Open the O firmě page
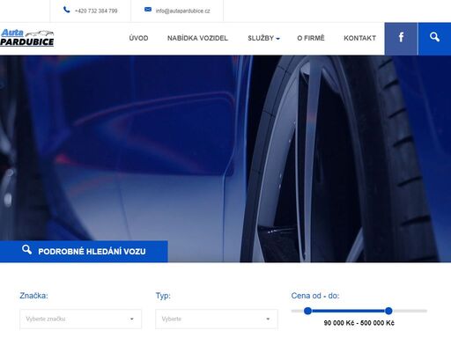 311,38
